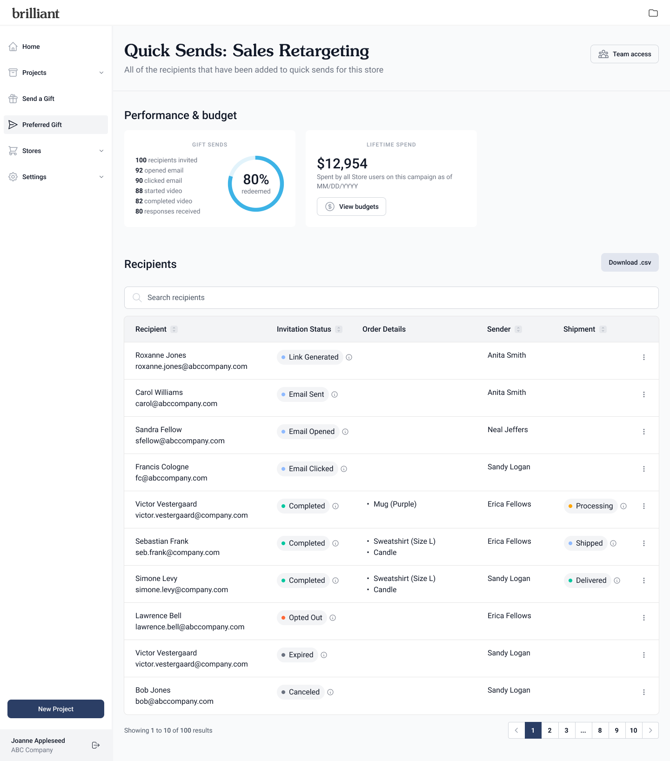
Task: Click the 80% redeemed progress ring
Action: [x=256, y=184]
